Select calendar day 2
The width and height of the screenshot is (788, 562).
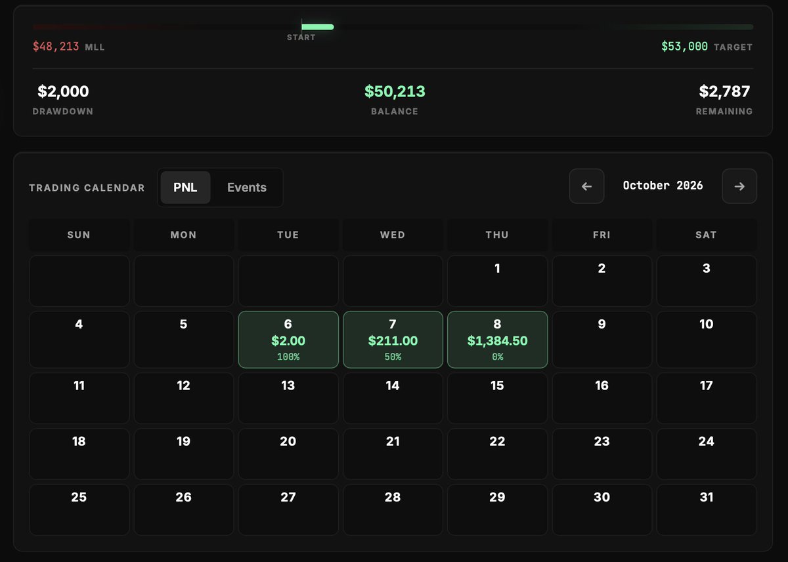tap(602, 281)
